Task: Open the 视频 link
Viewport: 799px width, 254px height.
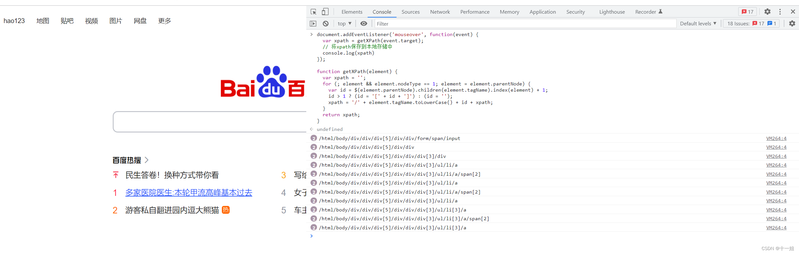Action: tap(91, 21)
